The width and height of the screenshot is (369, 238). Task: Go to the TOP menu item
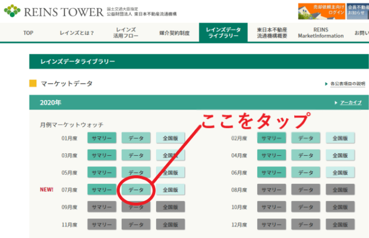pyautogui.click(x=28, y=33)
